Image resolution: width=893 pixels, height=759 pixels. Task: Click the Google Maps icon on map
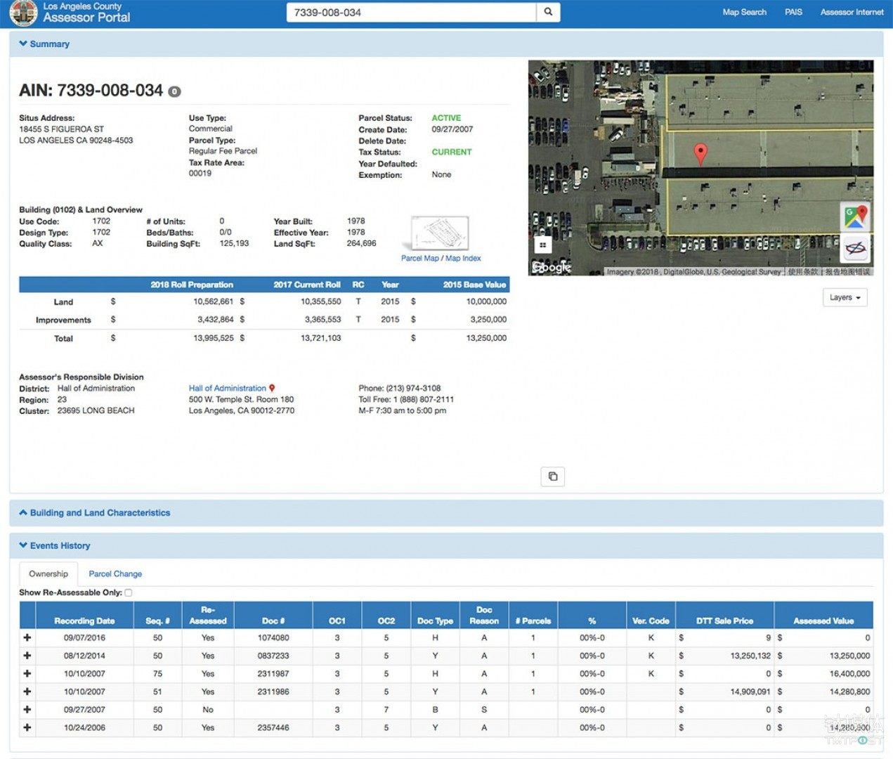855,217
